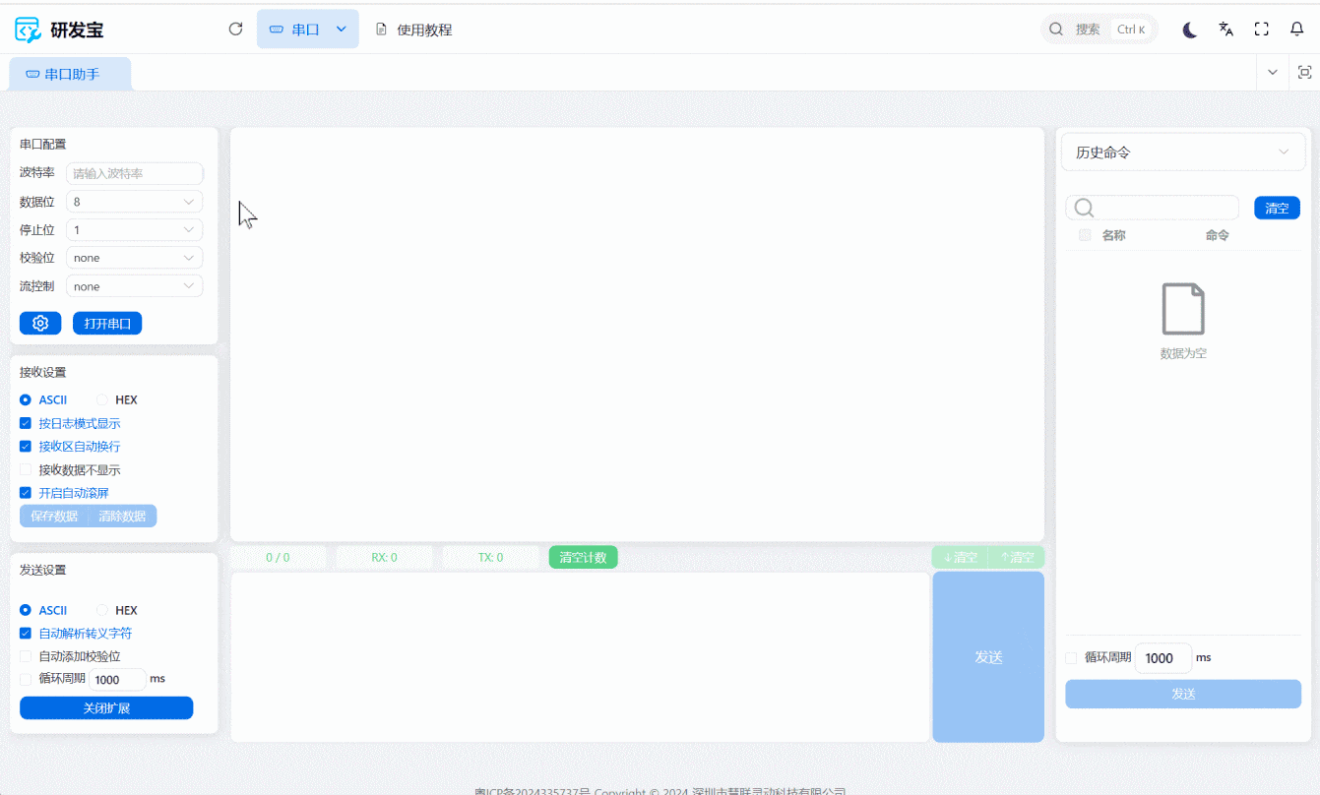Uncheck 按日志模式显示 option
Image resolution: width=1320 pixels, height=795 pixels.
click(x=25, y=423)
